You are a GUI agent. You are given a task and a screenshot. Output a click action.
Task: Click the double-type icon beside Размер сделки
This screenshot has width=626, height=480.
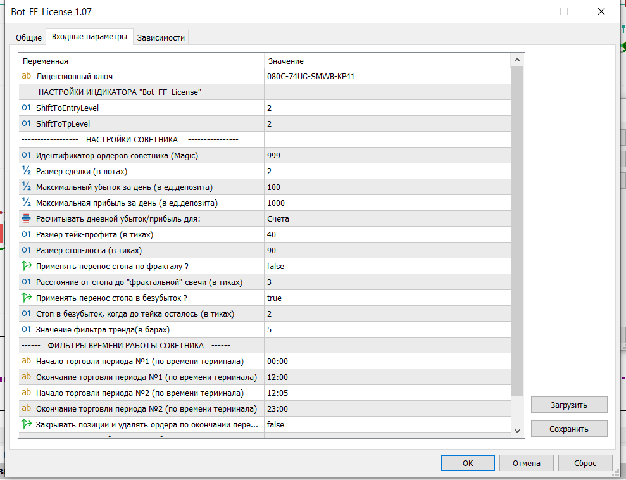click(27, 171)
